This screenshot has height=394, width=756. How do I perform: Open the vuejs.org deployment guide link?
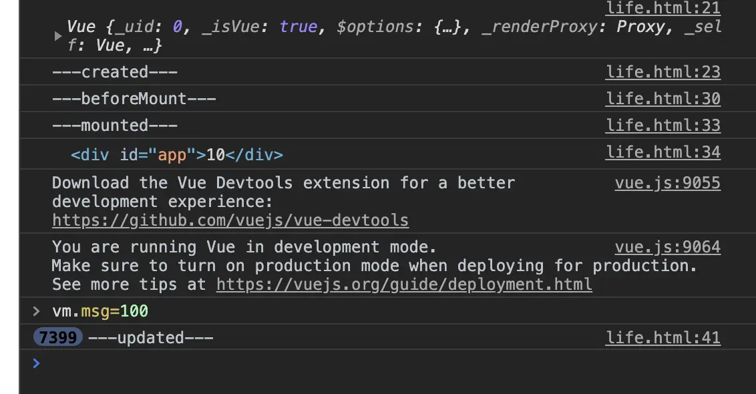point(404,284)
